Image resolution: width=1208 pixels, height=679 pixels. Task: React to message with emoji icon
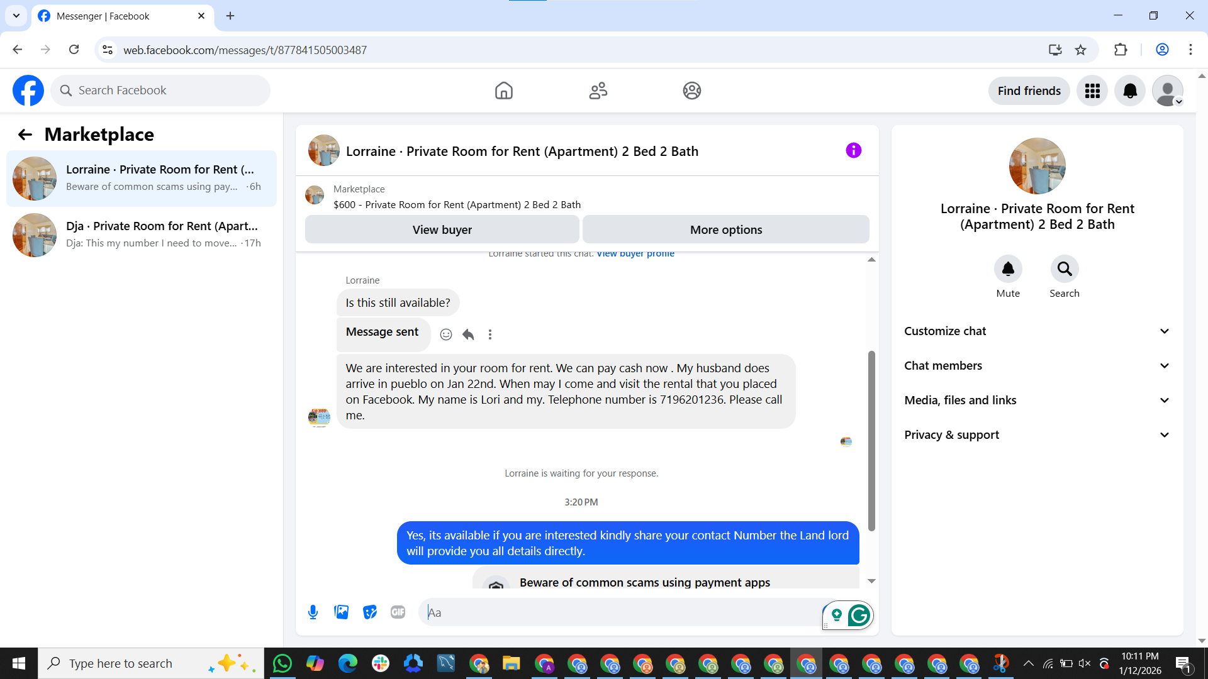(x=446, y=334)
